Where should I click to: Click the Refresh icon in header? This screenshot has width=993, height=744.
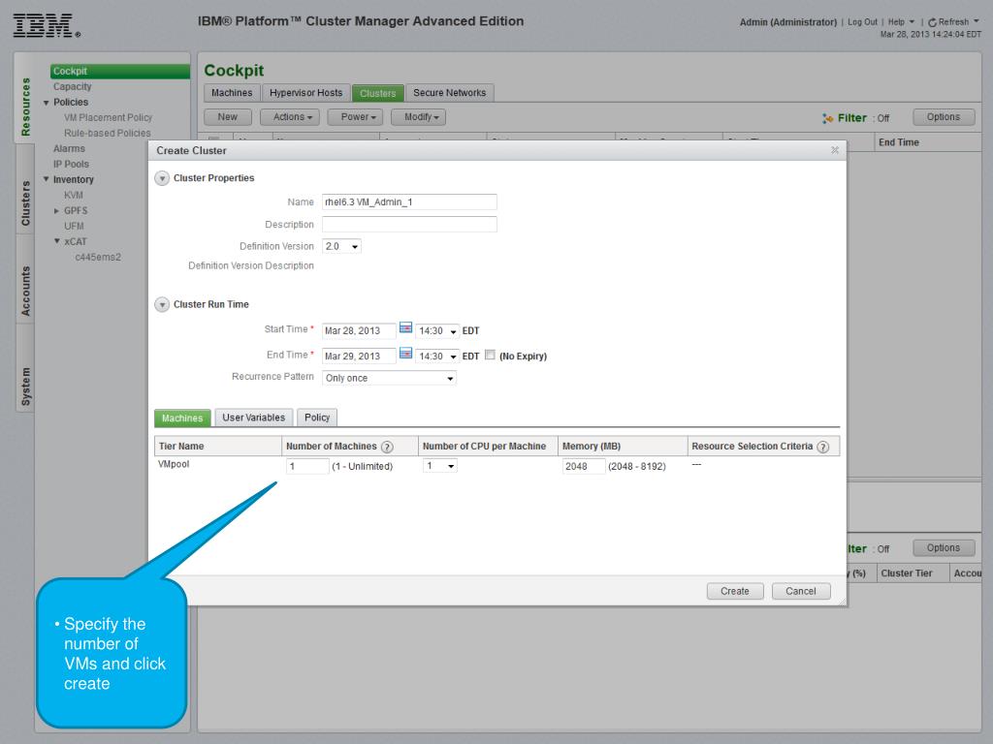[932, 23]
